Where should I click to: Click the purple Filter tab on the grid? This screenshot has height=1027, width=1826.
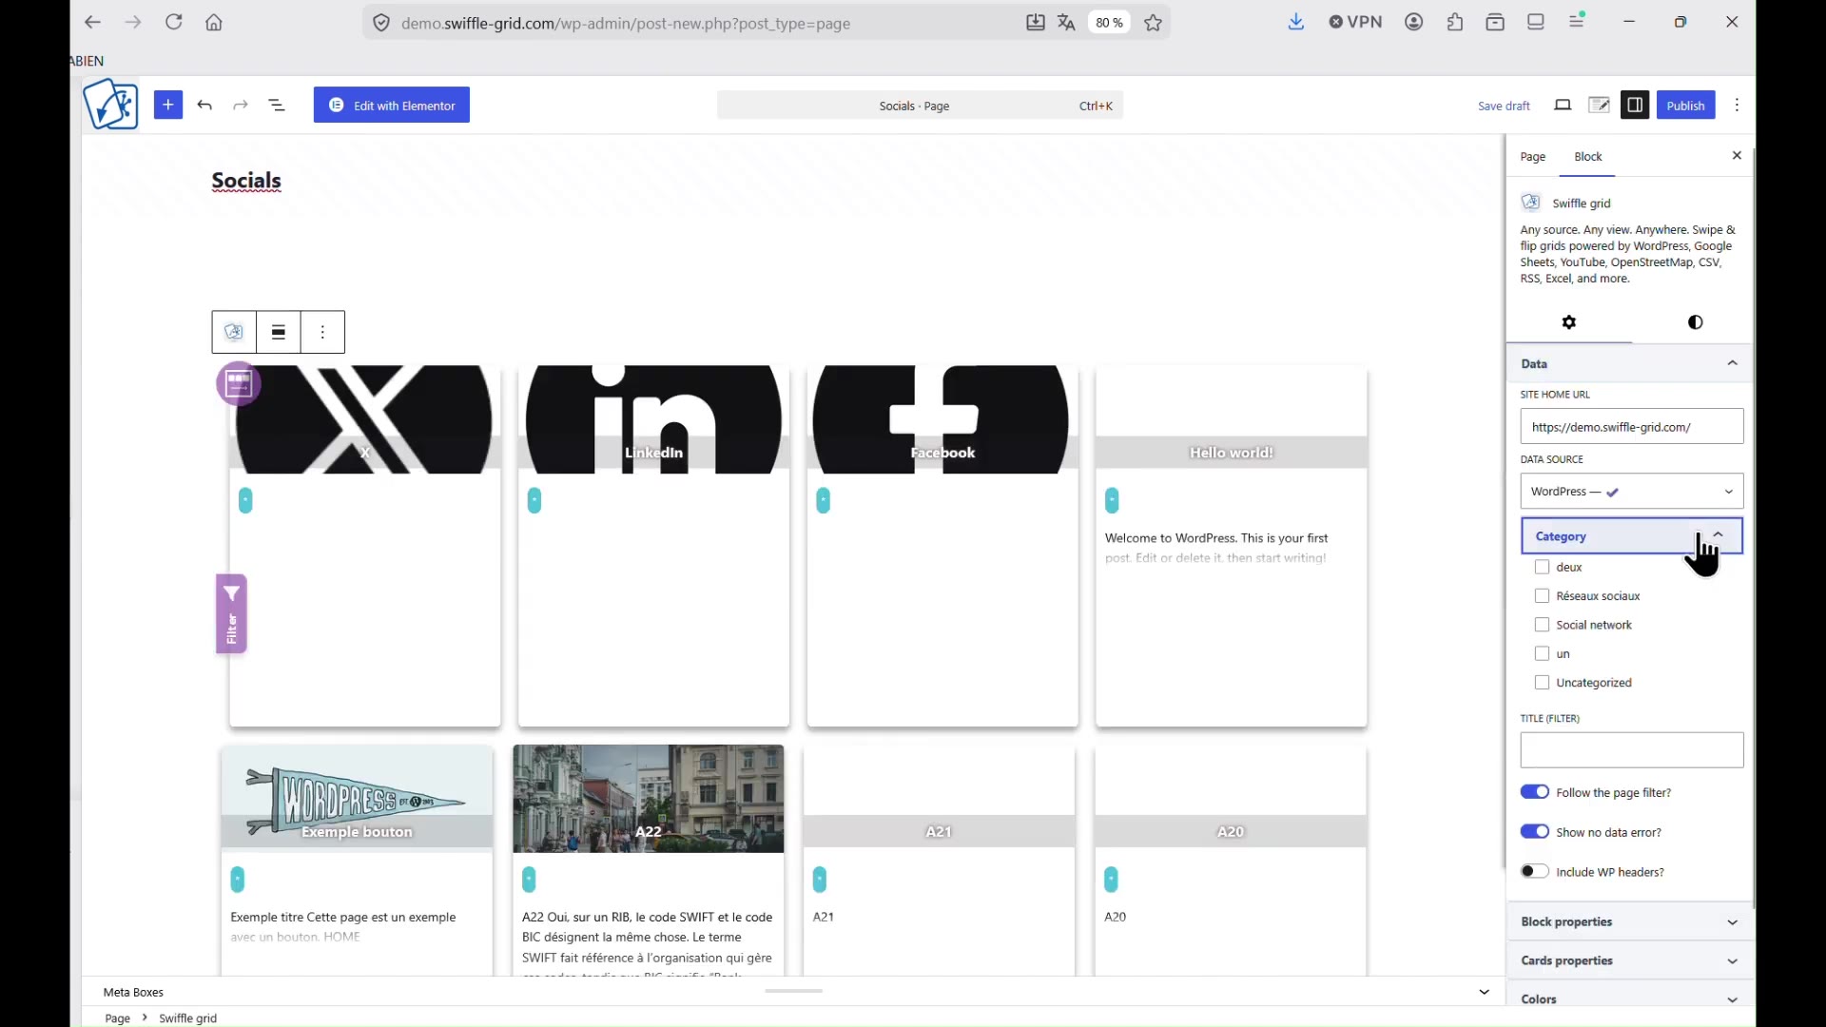click(232, 614)
